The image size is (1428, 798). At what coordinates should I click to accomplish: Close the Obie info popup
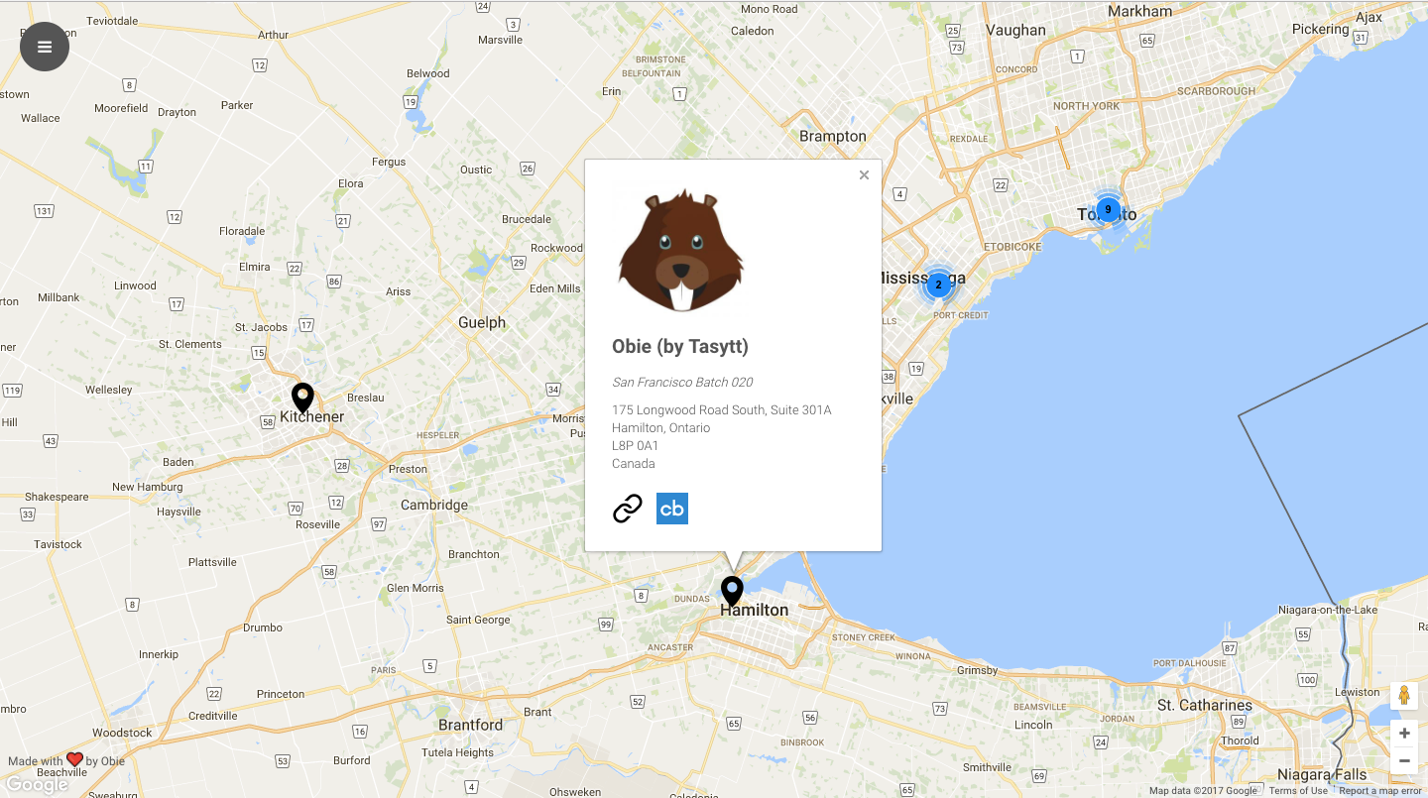(x=864, y=175)
